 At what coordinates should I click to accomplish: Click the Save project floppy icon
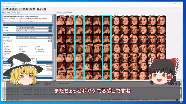[10, 9]
